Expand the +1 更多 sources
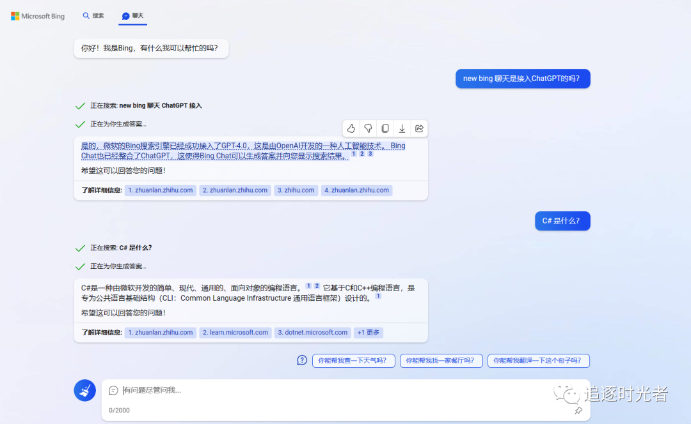This screenshot has height=424, width=691. tap(369, 333)
